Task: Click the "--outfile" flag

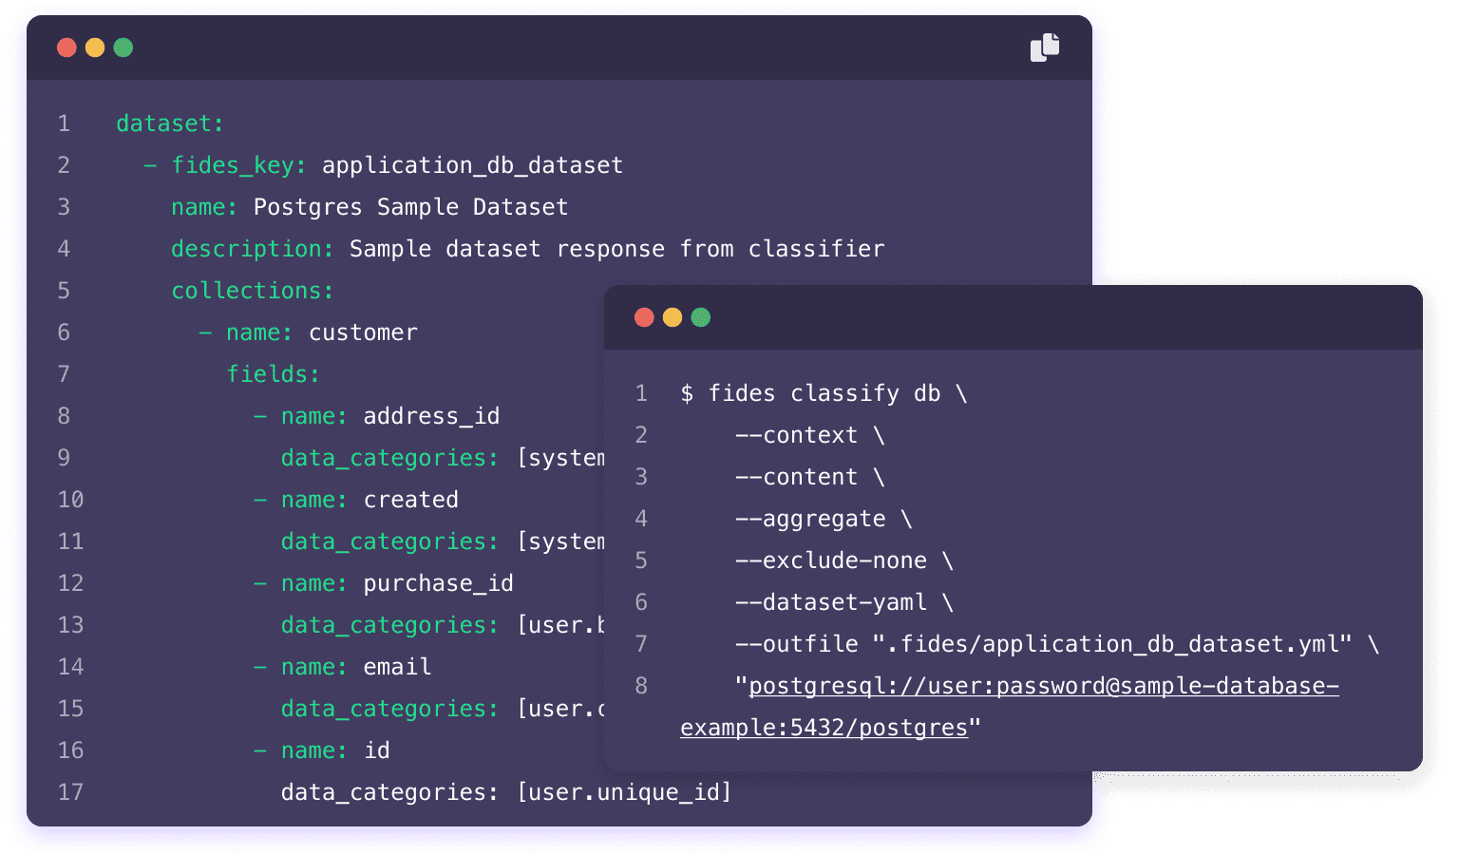Action: [796, 644]
